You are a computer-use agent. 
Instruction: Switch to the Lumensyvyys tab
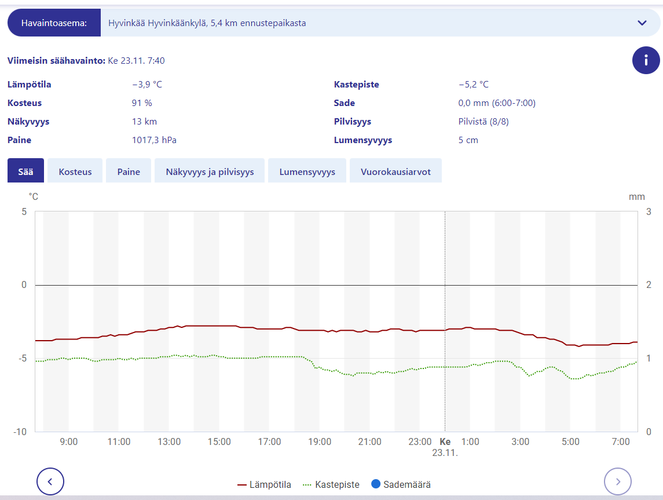(307, 171)
